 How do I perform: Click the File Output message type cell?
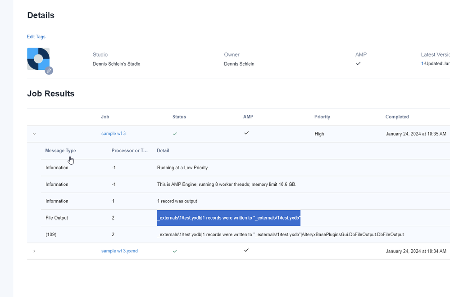[x=57, y=218]
